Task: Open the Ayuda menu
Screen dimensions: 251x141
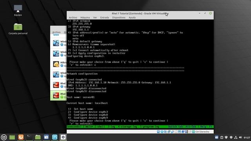Action: pyautogui.click(x=132, y=18)
